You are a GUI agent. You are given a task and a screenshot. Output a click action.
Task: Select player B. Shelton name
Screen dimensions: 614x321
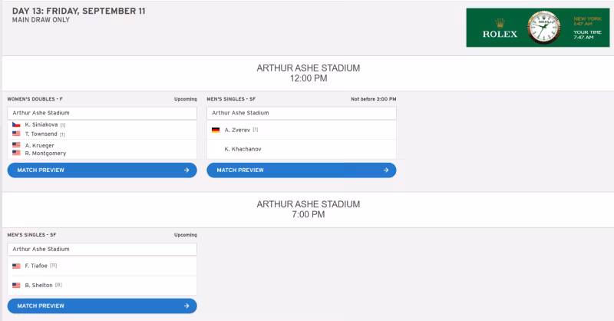coord(39,286)
